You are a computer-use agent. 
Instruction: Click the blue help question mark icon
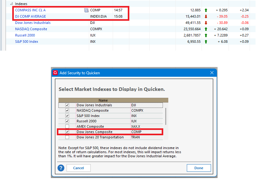pos(61,168)
